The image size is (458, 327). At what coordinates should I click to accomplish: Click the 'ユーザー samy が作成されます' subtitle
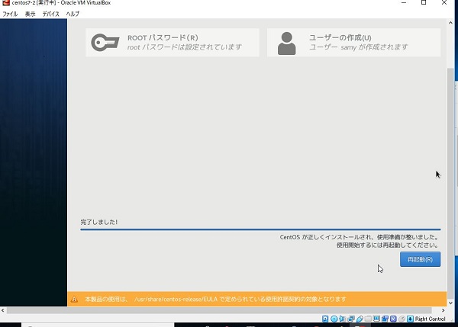359,47
